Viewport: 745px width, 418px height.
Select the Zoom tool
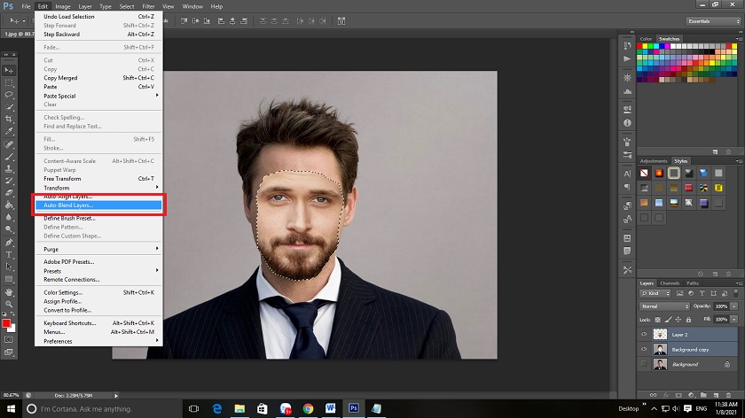[x=9, y=304]
